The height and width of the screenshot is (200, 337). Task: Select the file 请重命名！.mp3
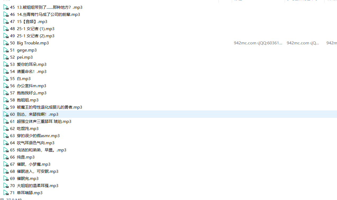click(x=32, y=71)
